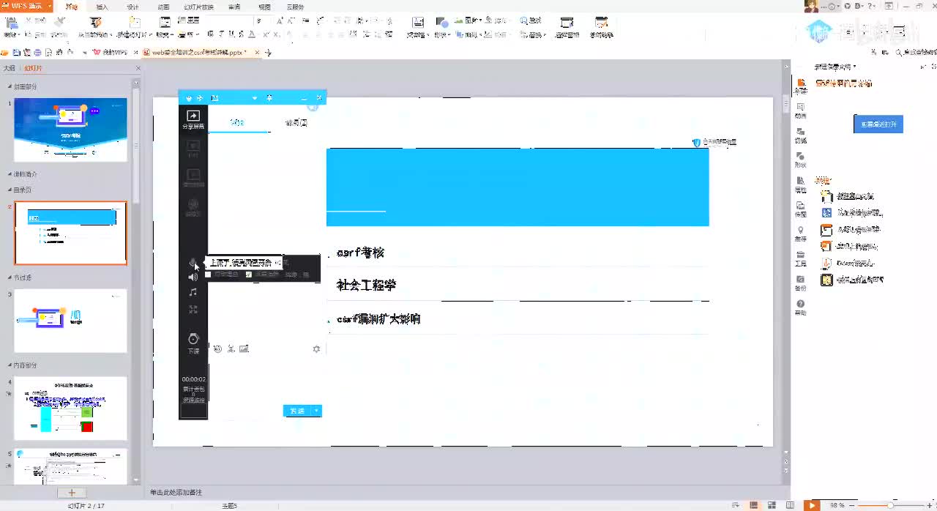The image size is (937, 511).
Task: Click the text box icon in ribbon
Action: pyautogui.click(x=417, y=23)
